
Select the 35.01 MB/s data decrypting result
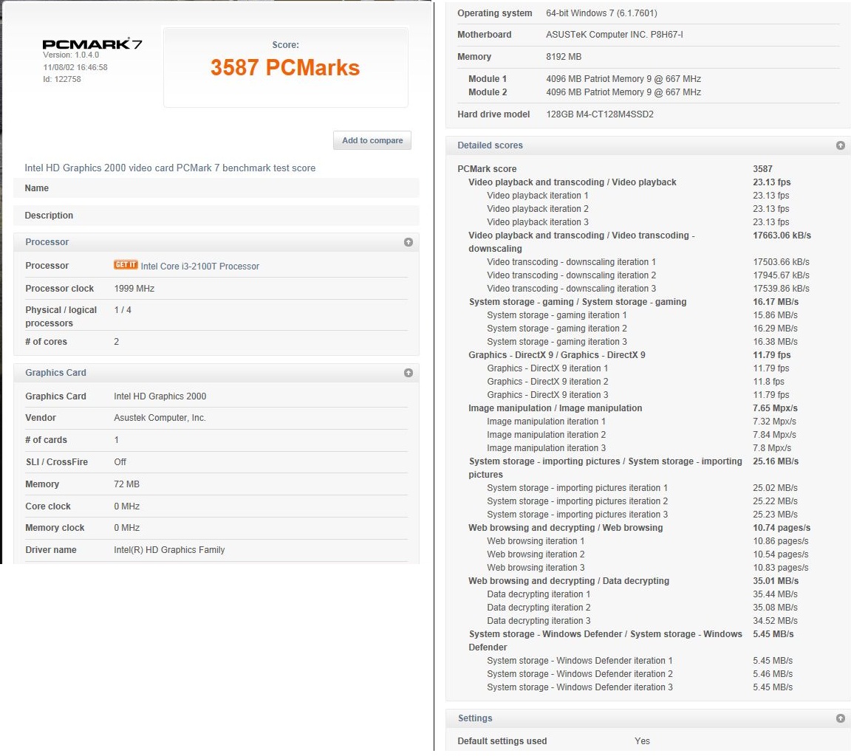(776, 581)
